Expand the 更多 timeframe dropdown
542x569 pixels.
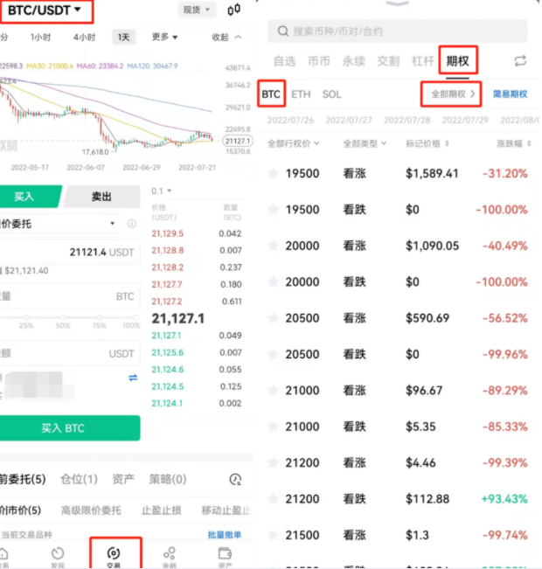click(164, 37)
